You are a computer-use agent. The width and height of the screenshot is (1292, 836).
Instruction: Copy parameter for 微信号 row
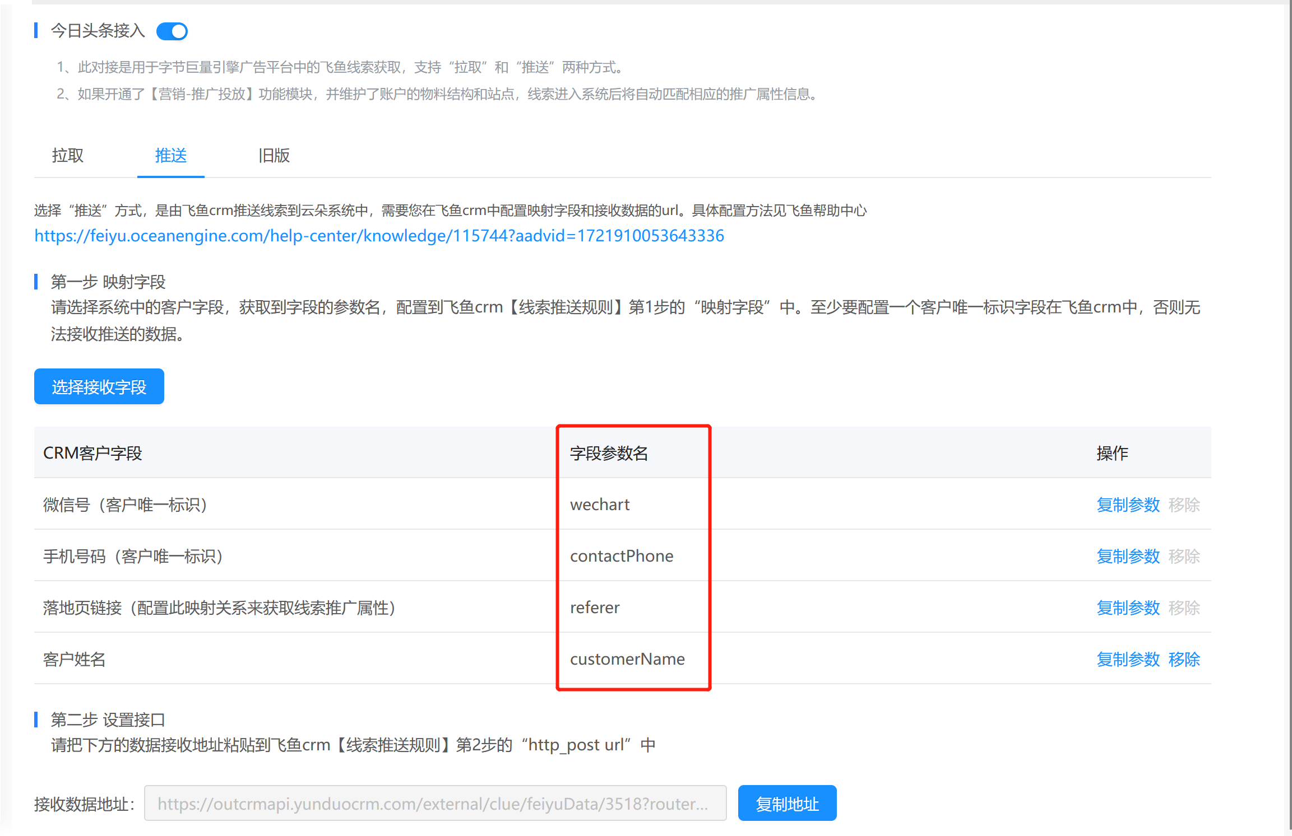pos(1128,505)
